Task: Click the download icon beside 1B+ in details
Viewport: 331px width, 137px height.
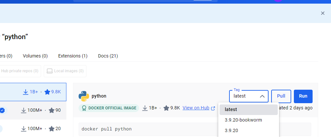Action: [x=145, y=108]
